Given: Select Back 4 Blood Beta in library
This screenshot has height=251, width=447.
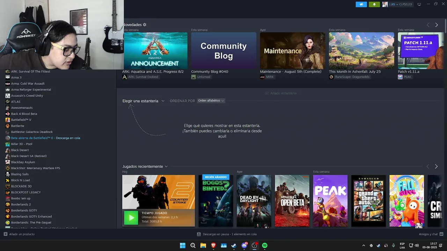Looking at the screenshot, I should pyautogui.click(x=24, y=114).
